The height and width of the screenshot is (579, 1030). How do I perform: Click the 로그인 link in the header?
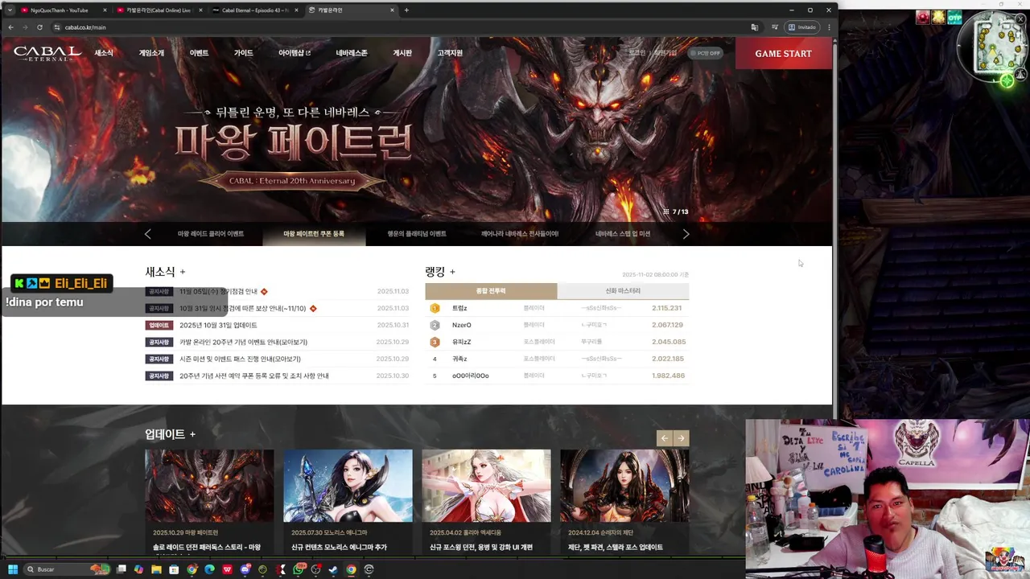pos(637,52)
